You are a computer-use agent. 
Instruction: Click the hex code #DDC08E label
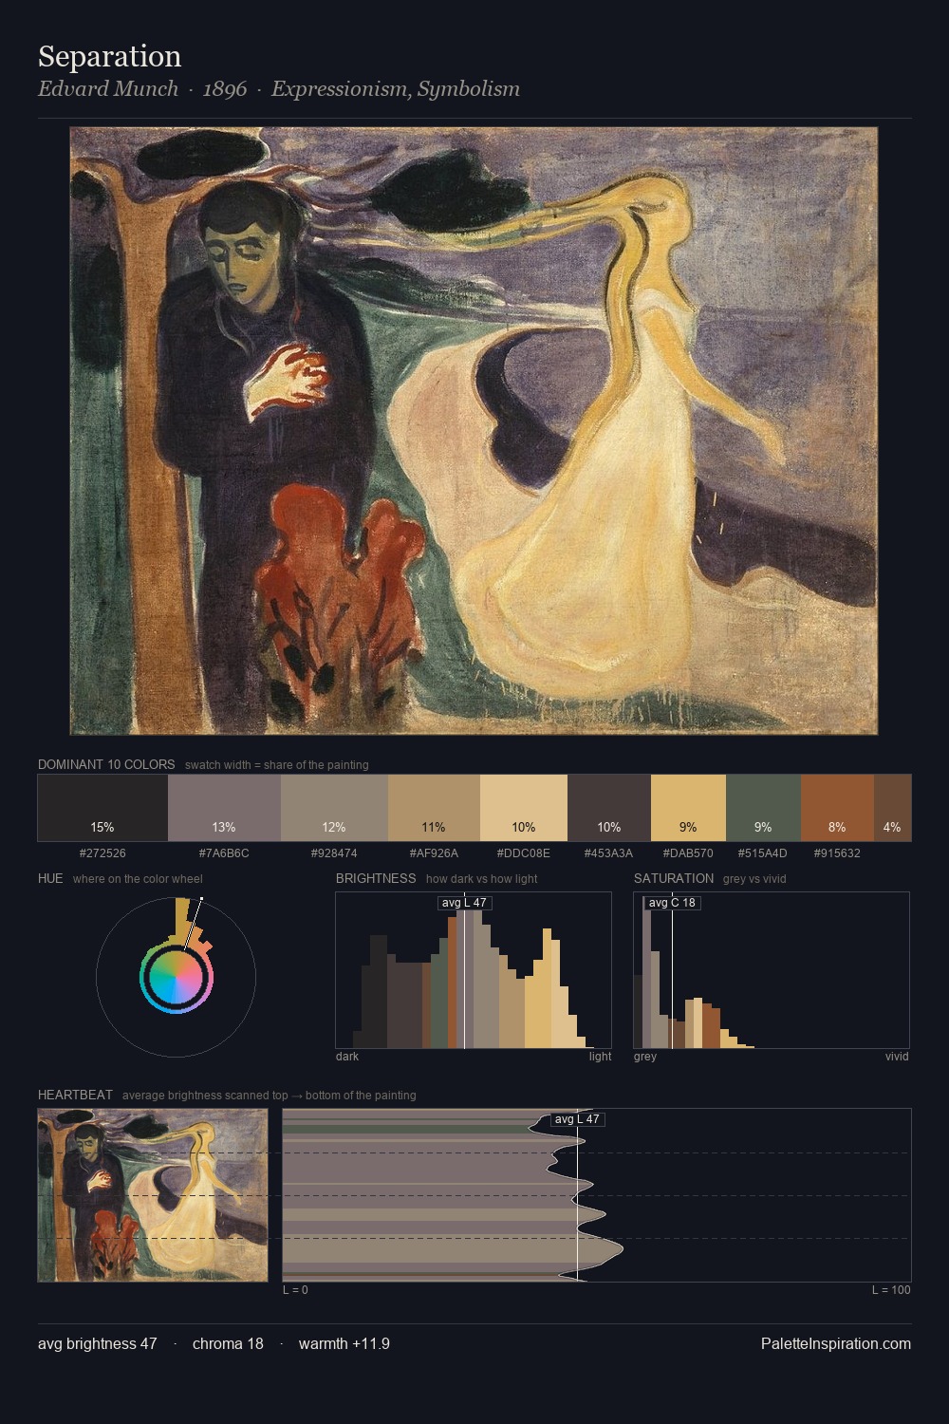[x=524, y=853]
